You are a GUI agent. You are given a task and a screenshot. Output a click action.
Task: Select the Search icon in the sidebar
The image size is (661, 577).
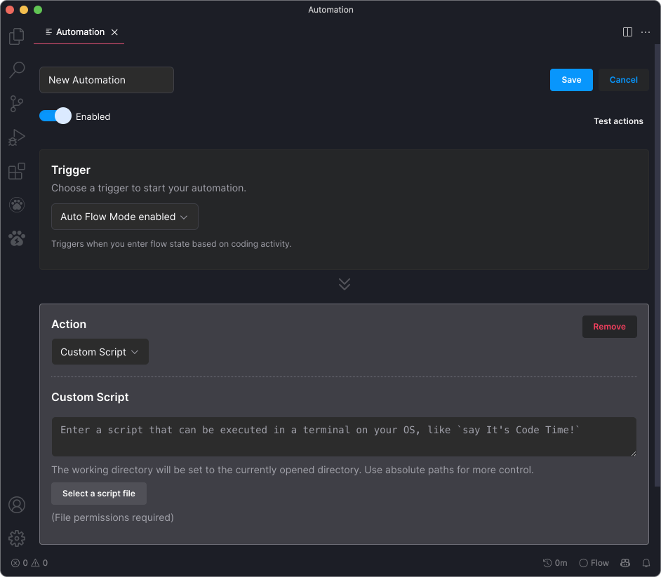(x=16, y=69)
